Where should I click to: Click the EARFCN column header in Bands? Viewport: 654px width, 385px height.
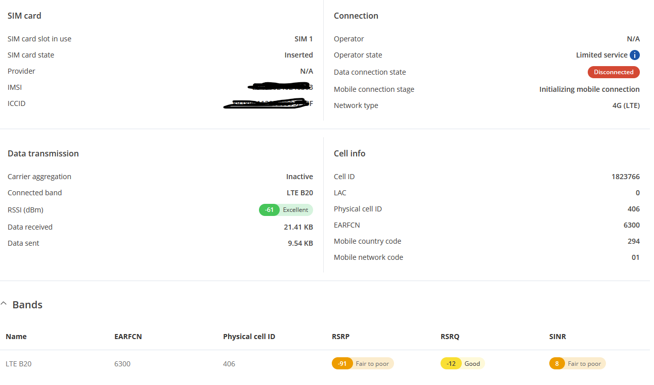(x=128, y=337)
